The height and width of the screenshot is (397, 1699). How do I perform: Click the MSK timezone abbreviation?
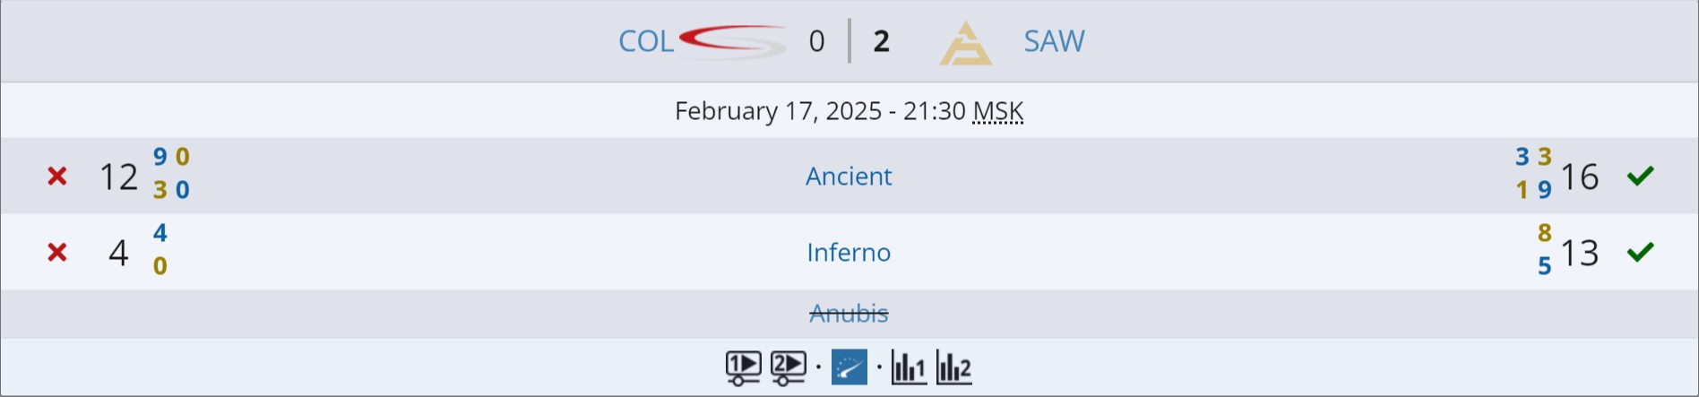coord(997,111)
